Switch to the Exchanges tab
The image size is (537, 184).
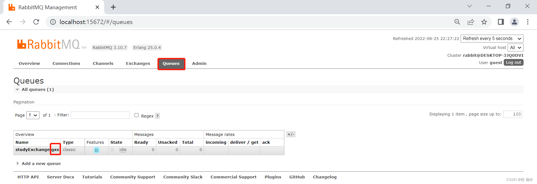tap(138, 63)
